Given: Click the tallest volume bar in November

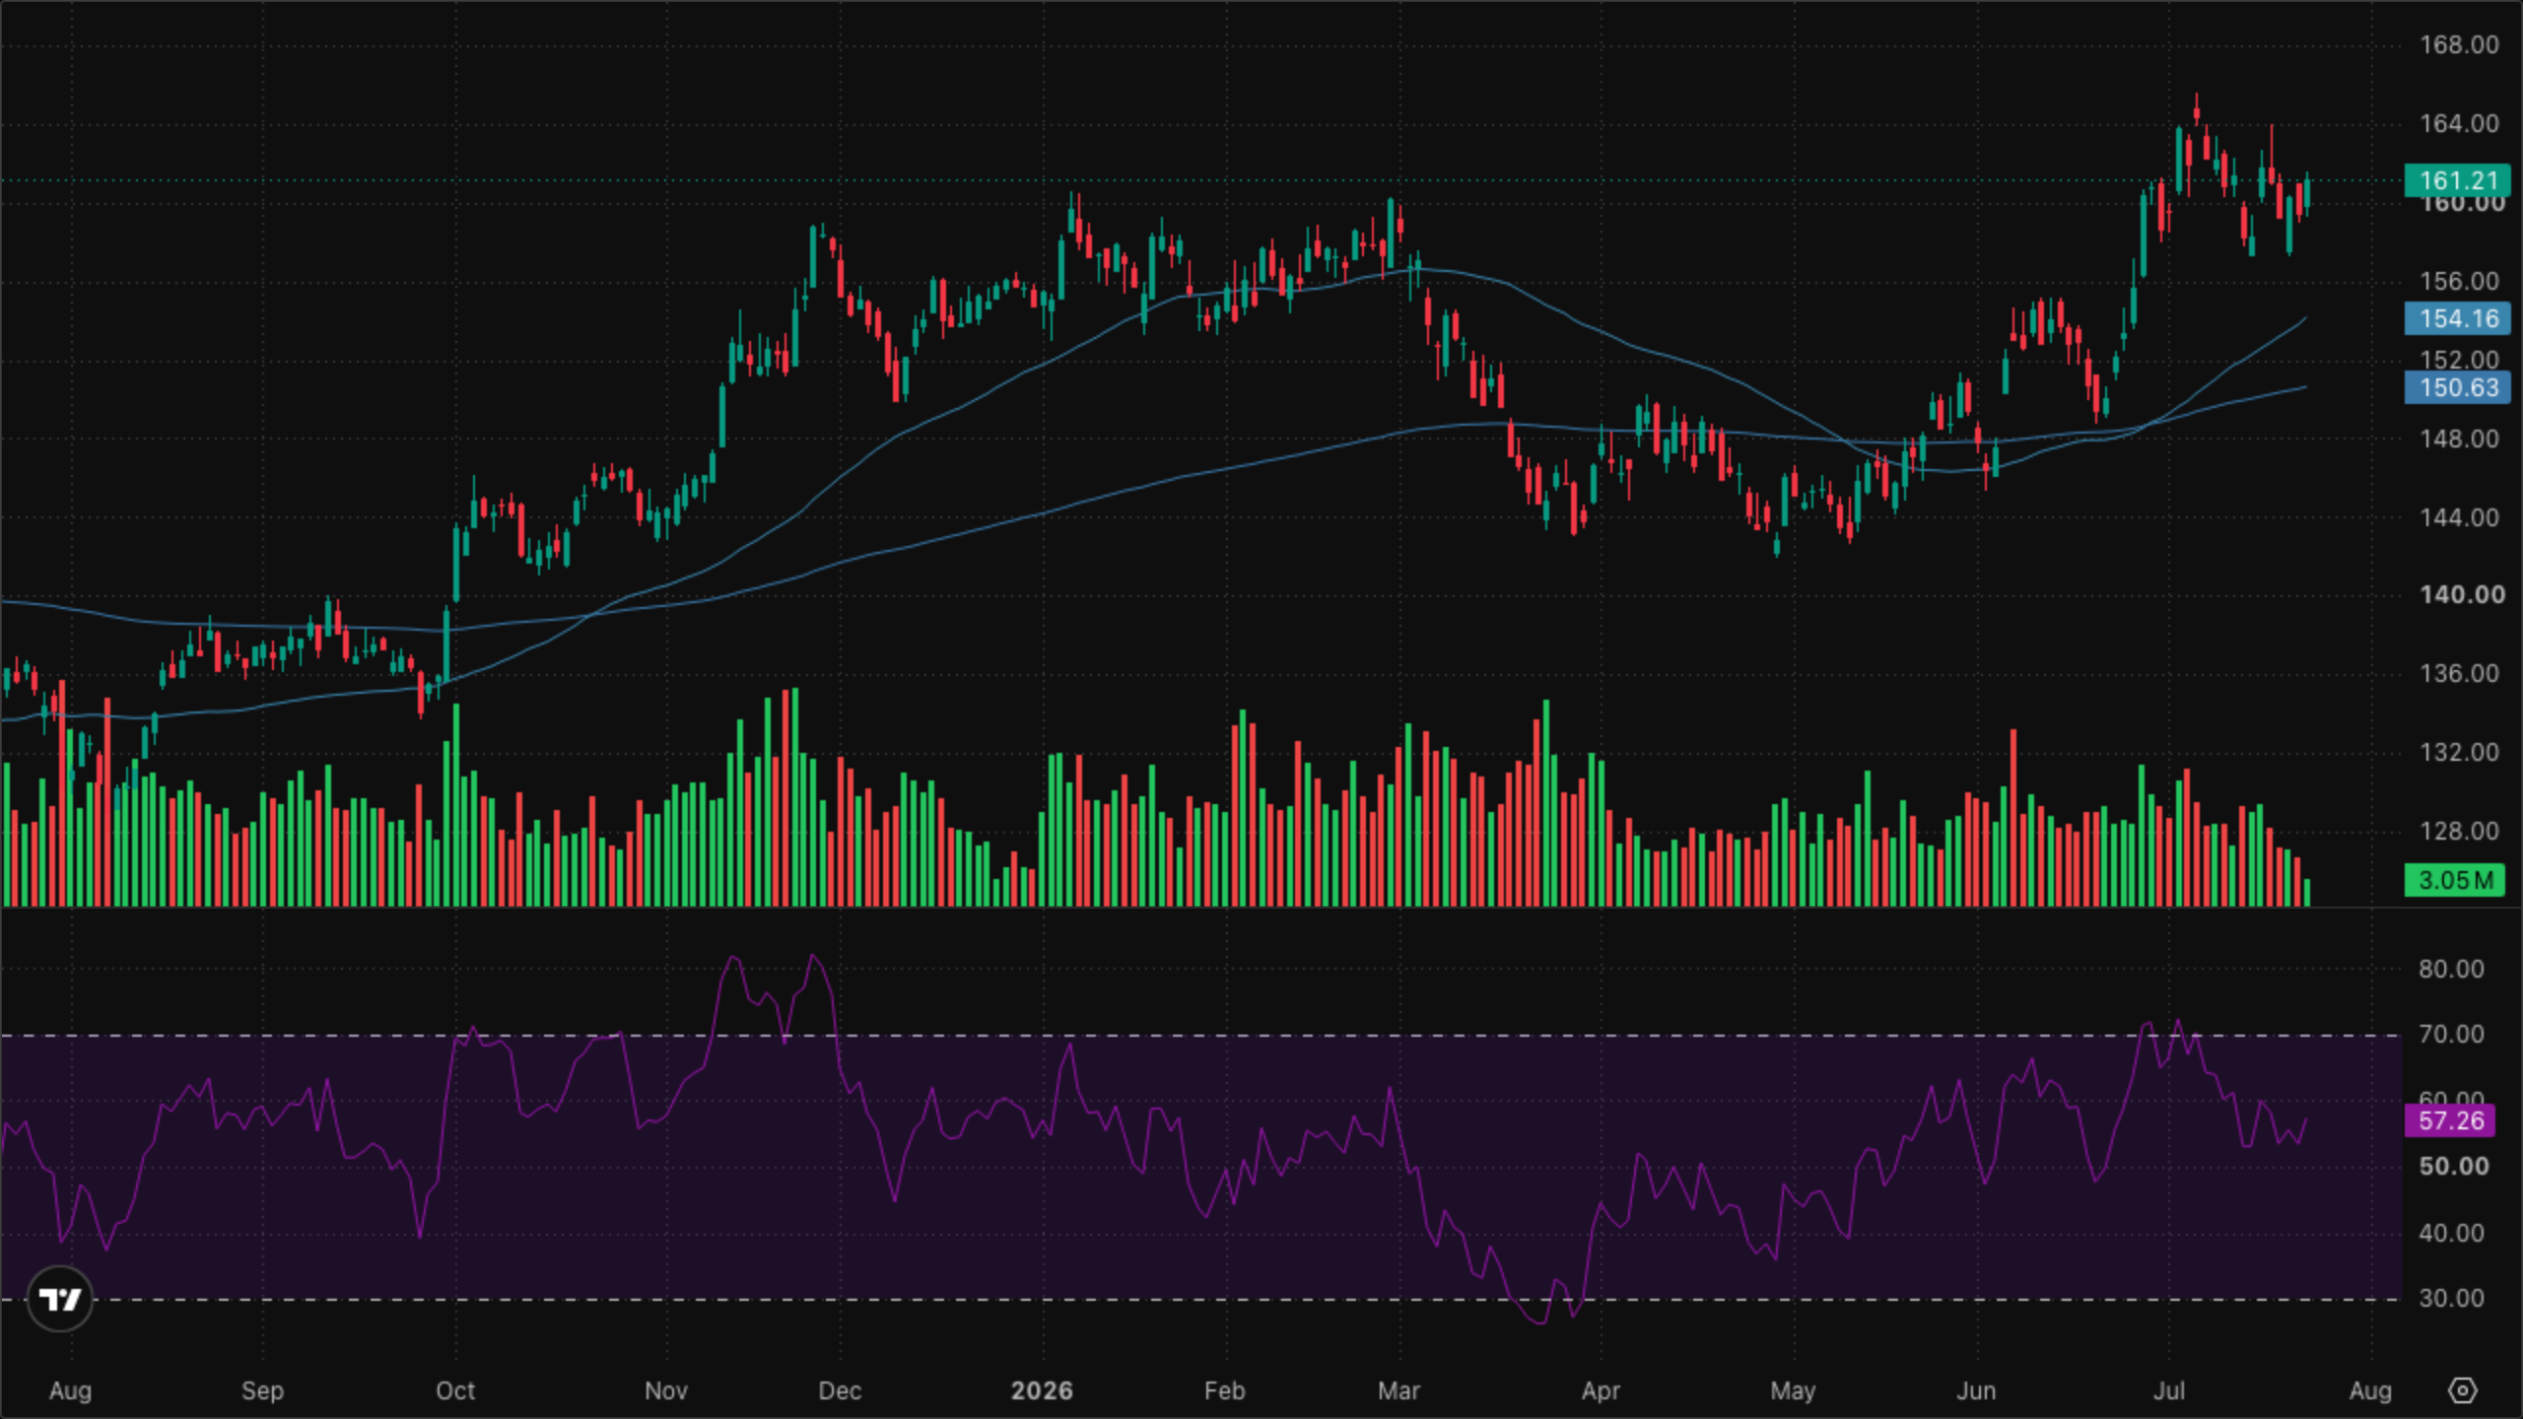Looking at the screenshot, I should 794,796.
